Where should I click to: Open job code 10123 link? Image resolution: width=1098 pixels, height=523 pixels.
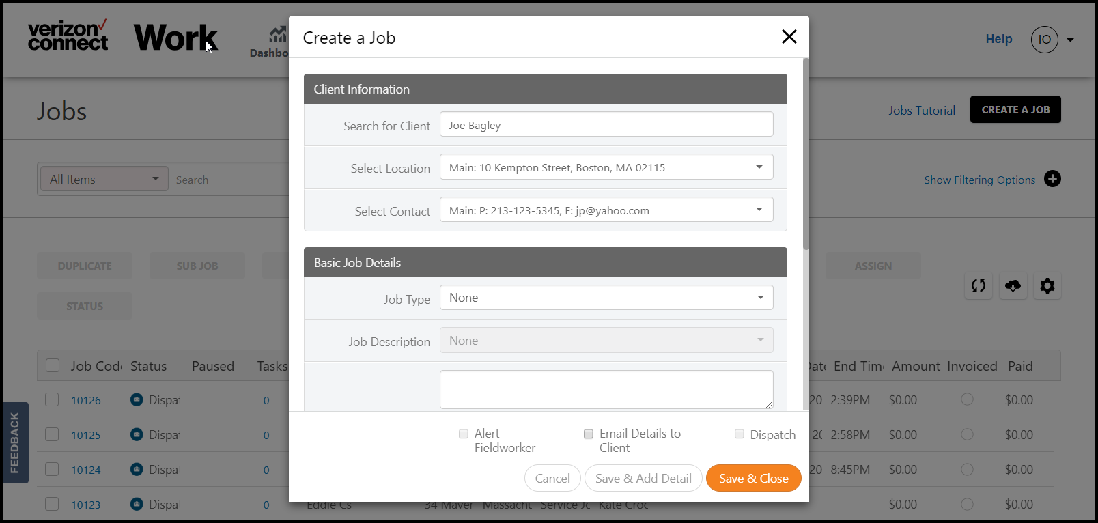(x=86, y=505)
